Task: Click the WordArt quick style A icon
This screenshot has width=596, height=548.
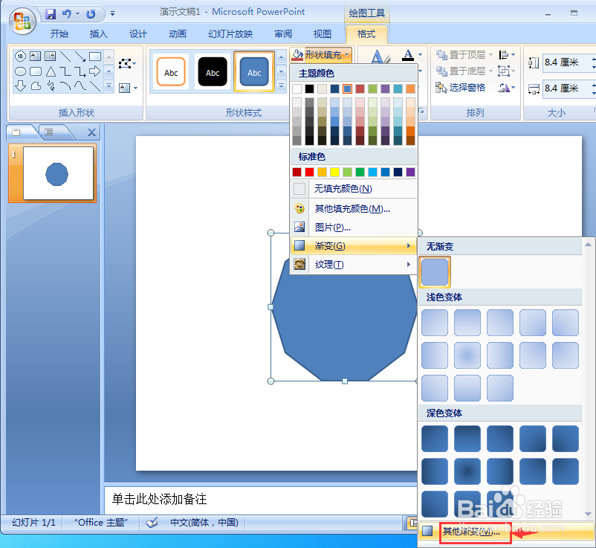Action: click(380, 57)
